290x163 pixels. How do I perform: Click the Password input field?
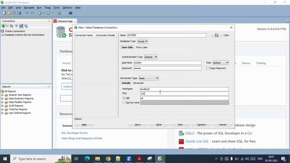[x=168, y=68]
